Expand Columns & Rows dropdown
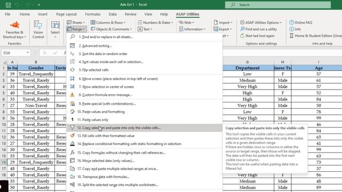Image resolution: width=342 pixels, height=192 pixels. (108, 22)
